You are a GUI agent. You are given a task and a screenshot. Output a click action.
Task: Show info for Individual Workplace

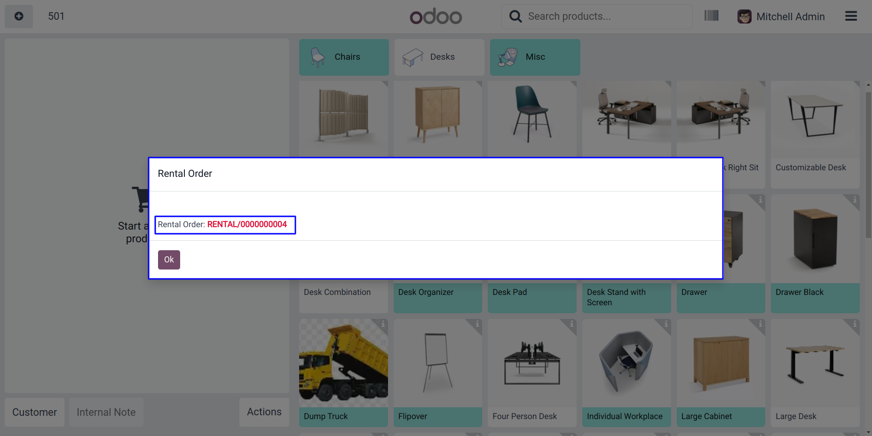(666, 324)
